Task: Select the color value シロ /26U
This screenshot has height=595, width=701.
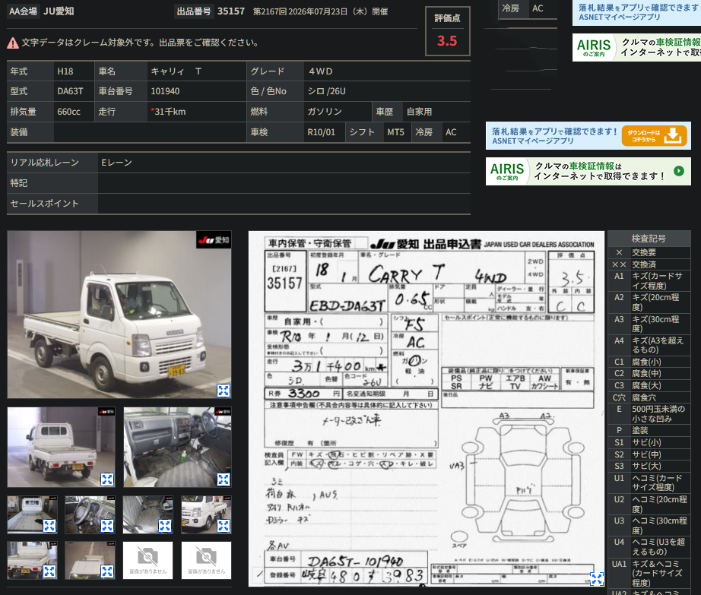Action: click(x=326, y=91)
